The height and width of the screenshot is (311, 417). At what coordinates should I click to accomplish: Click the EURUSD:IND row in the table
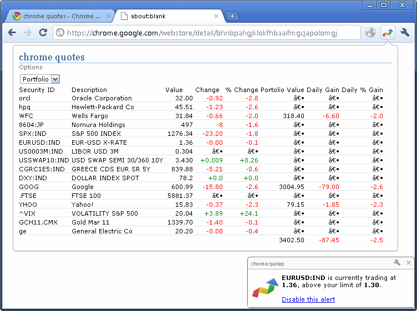point(202,142)
